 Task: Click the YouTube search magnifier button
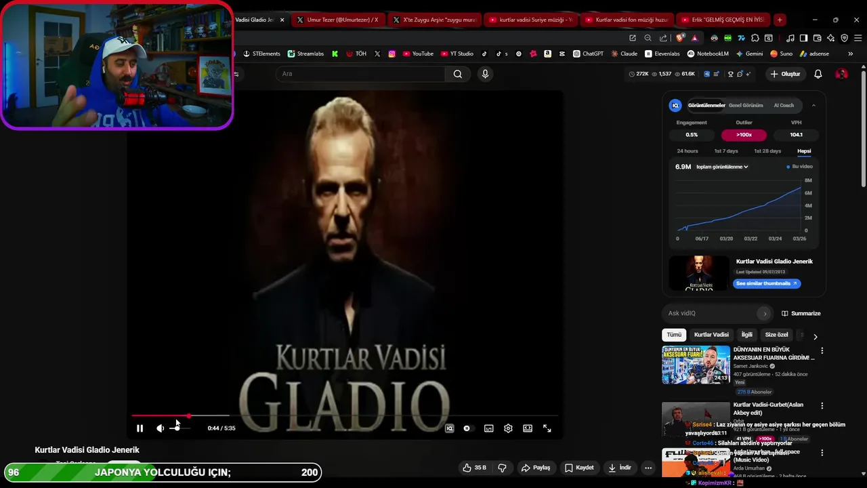(x=458, y=74)
